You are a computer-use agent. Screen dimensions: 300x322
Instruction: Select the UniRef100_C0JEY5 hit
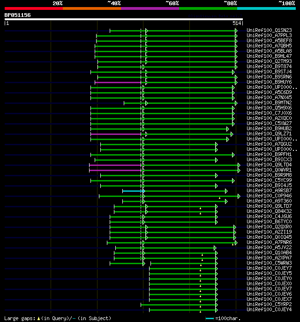tap(269, 273)
